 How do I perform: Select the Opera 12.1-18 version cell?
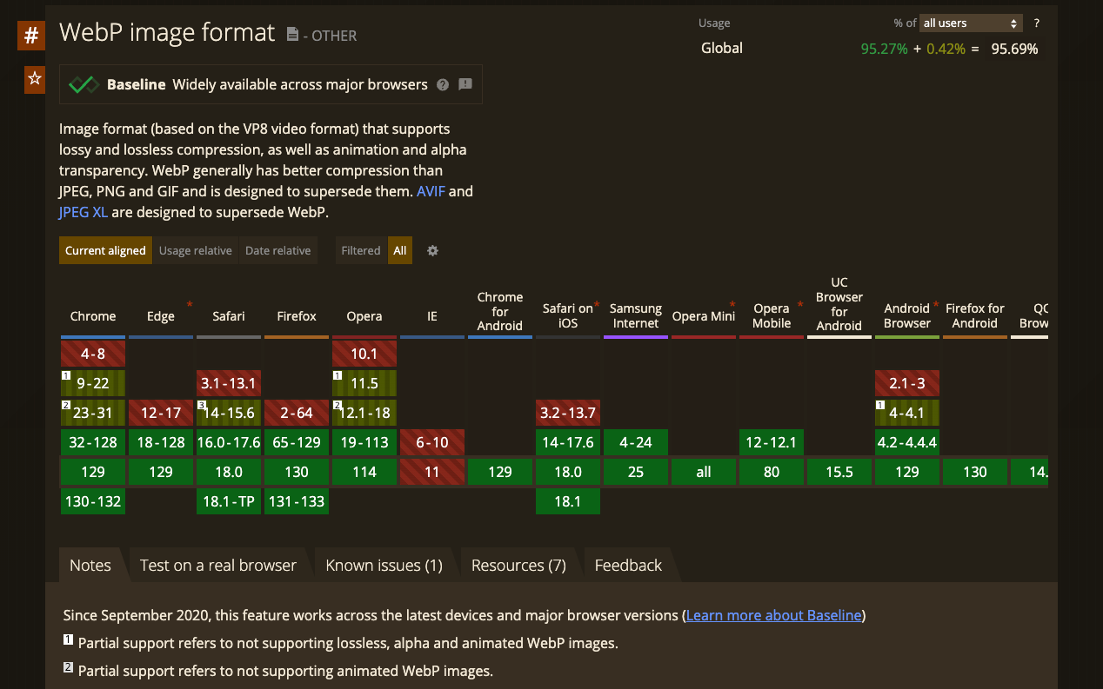click(x=364, y=413)
